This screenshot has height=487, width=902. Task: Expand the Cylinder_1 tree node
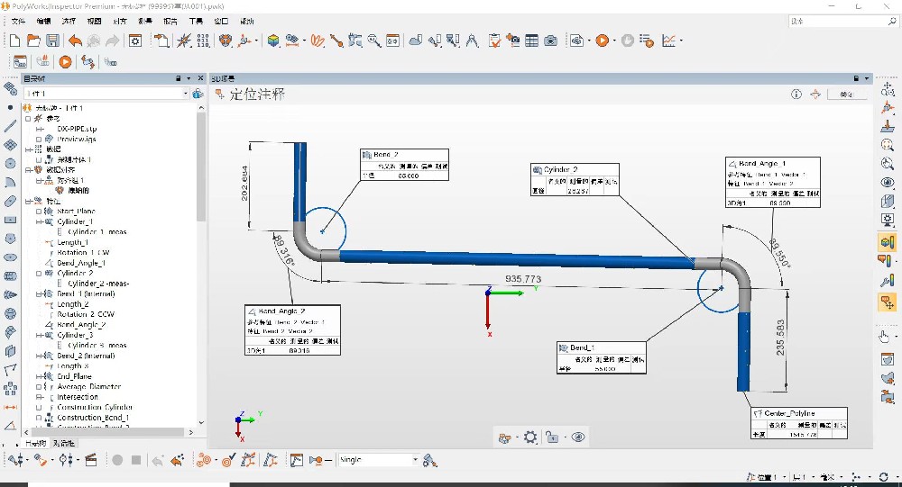pos(39,221)
